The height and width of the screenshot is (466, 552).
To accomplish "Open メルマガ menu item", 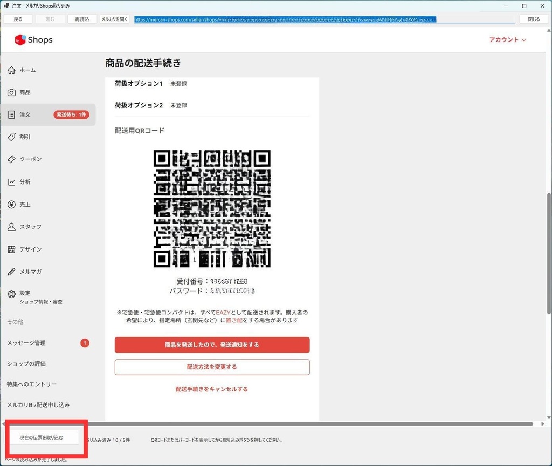I will [x=48, y=272].
